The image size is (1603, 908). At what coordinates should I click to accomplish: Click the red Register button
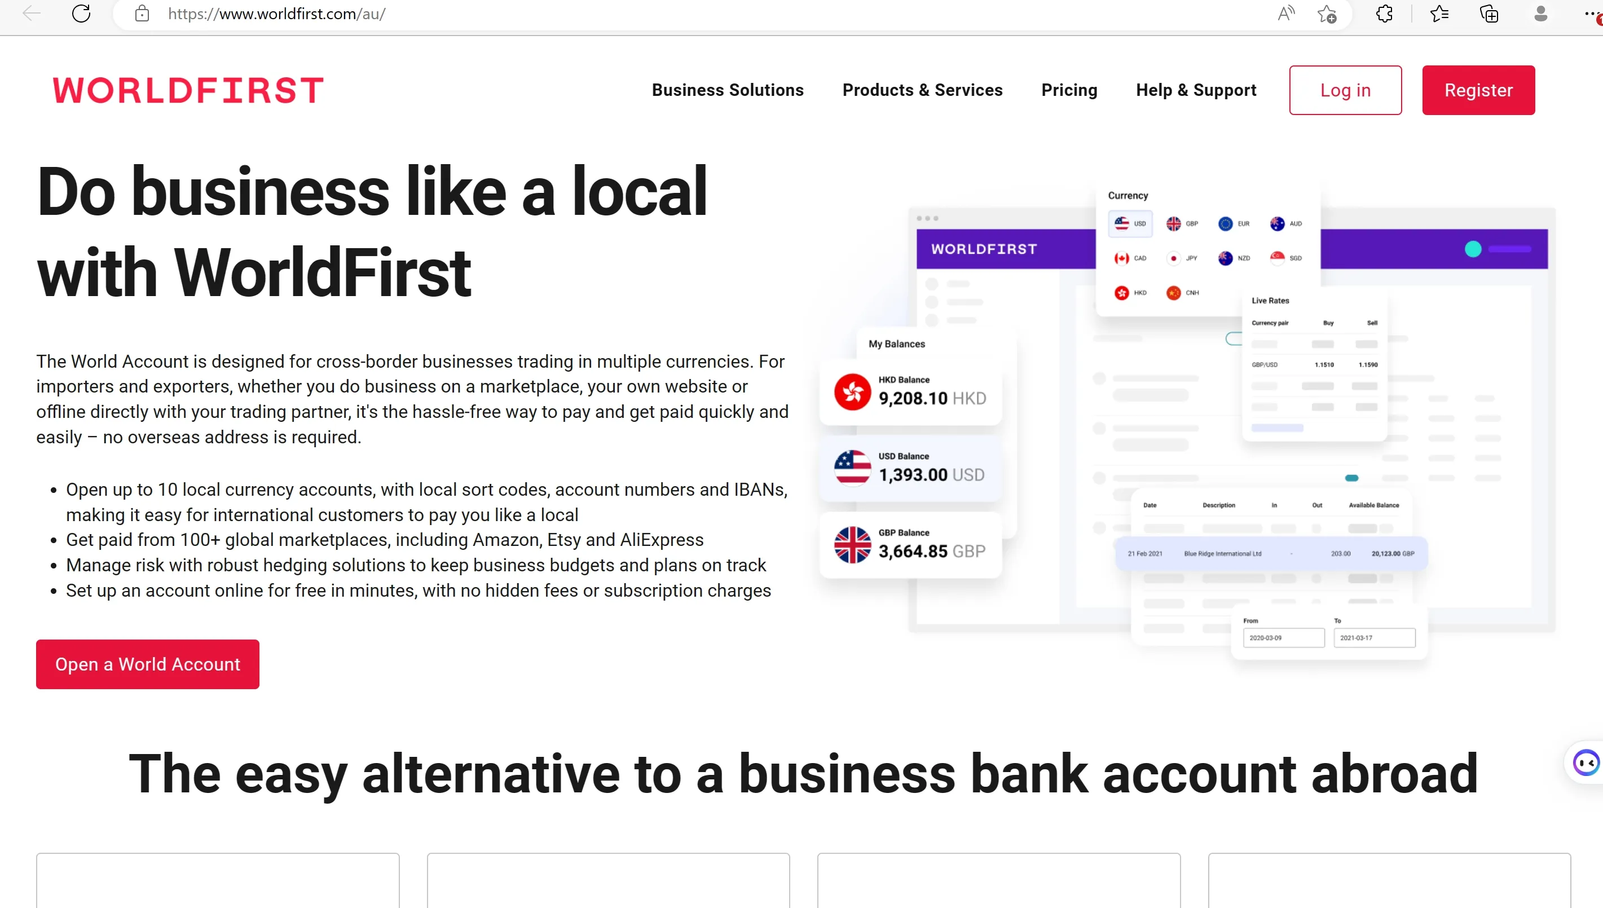point(1478,90)
